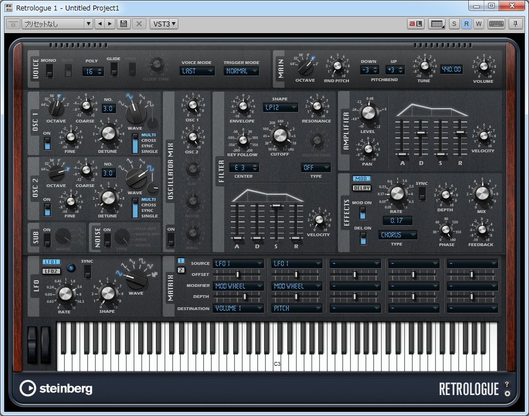Viewport: 529px width, 416px height.
Task: Enable Read automation R button
Action: point(466,24)
